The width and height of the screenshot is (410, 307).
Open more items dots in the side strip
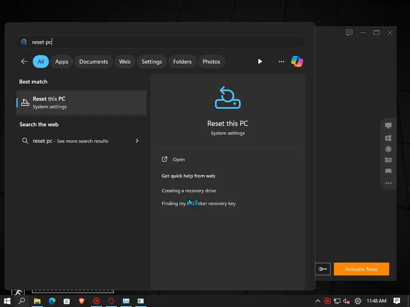click(388, 183)
